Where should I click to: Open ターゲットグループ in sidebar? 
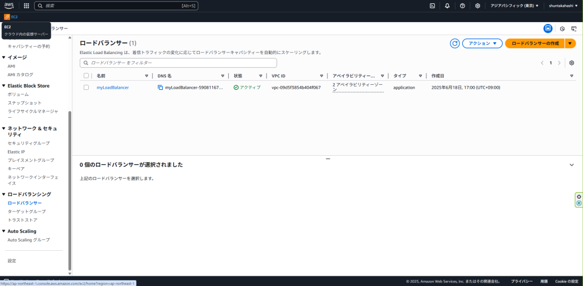(x=27, y=212)
